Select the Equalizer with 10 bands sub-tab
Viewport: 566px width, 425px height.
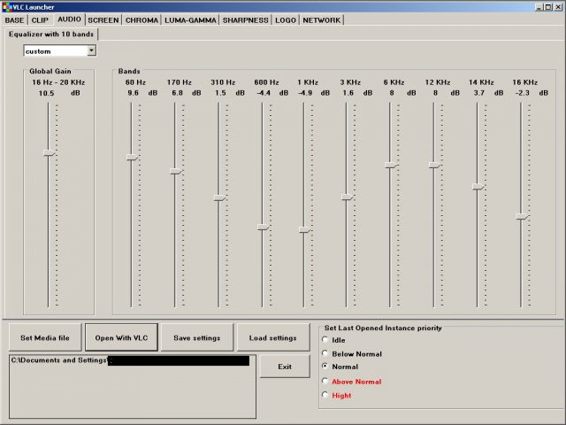51,35
